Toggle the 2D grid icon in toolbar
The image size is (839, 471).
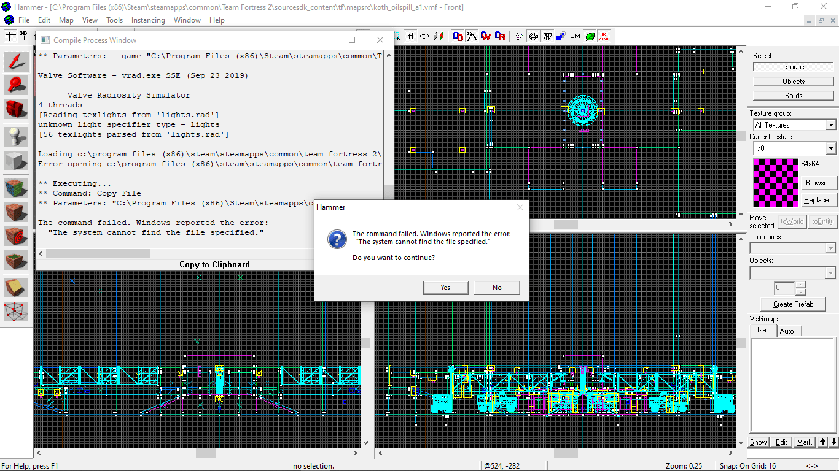point(10,36)
